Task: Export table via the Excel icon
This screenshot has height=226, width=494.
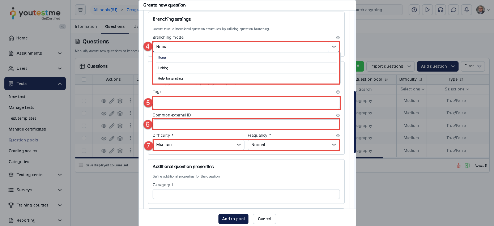Action: [x=467, y=165]
